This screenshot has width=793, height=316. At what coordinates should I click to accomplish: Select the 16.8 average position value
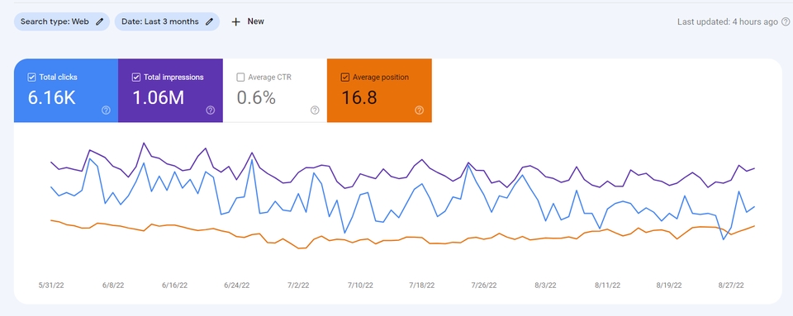[x=359, y=98]
